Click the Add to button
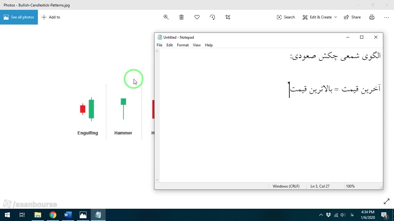Screen dimensions: 394x221 click(51, 17)
